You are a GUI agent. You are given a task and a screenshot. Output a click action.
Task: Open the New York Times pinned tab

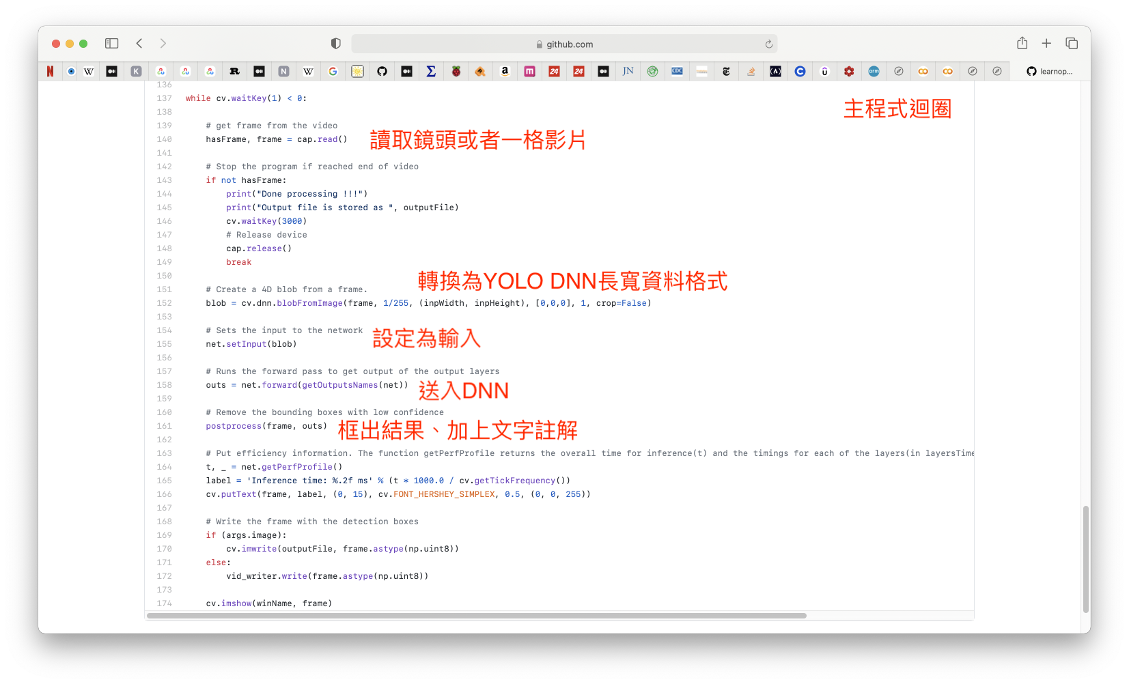pos(726,71)
